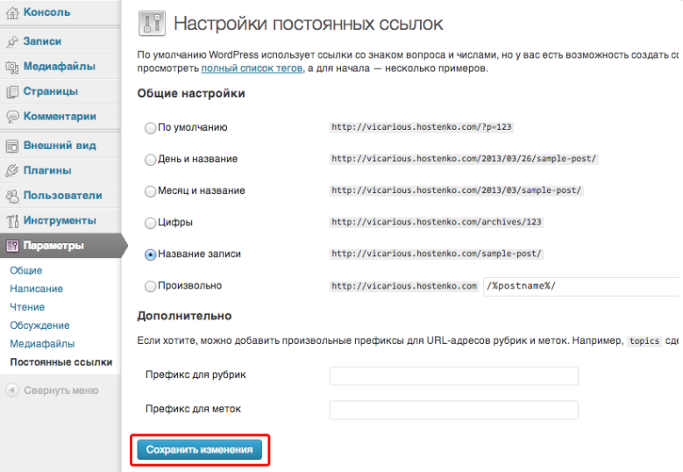The width and height of the screenshot is (683, 472).
Task: Click the Консоль house icon
Action: (x=12, y=13)
